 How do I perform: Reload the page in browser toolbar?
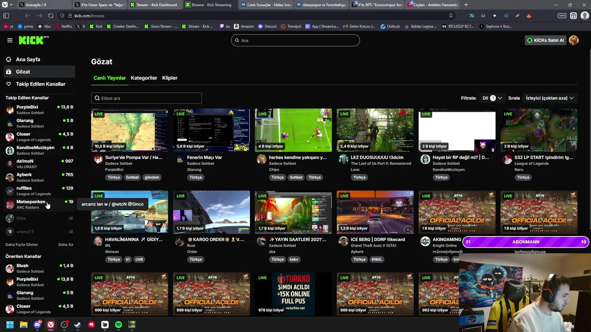pos(51,16)
